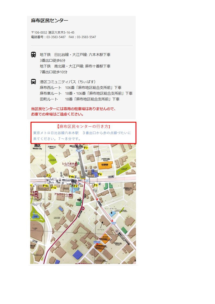Select the 麻布区民センター heading

(x=50, y=21)
